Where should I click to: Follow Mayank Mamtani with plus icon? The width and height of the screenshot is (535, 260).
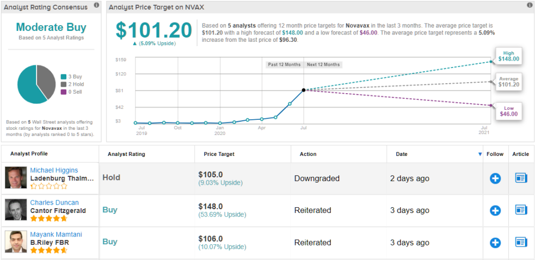[495, 243]
